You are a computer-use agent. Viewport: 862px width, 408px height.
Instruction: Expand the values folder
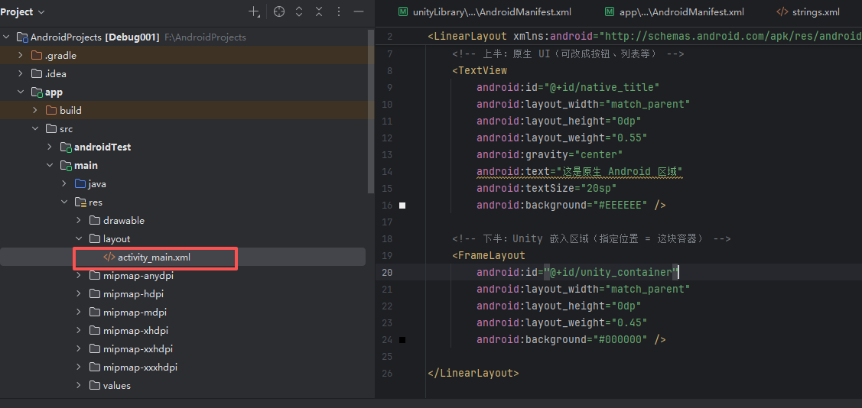[79, 386]
